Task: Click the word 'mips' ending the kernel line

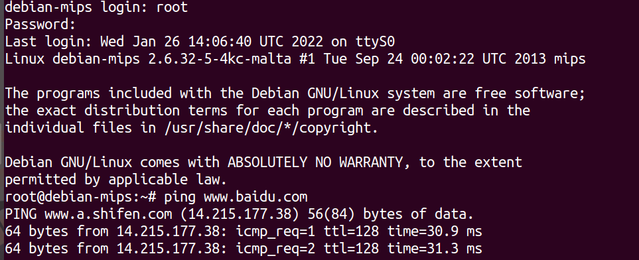Action: [x=570, y=59]
